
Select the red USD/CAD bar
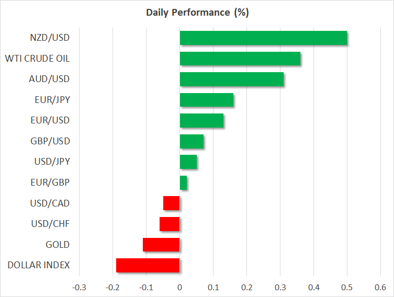click(x=172, y=203)
